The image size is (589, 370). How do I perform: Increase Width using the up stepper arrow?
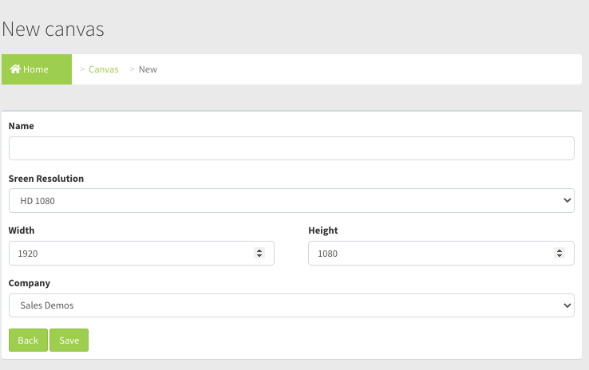point(259,250)
